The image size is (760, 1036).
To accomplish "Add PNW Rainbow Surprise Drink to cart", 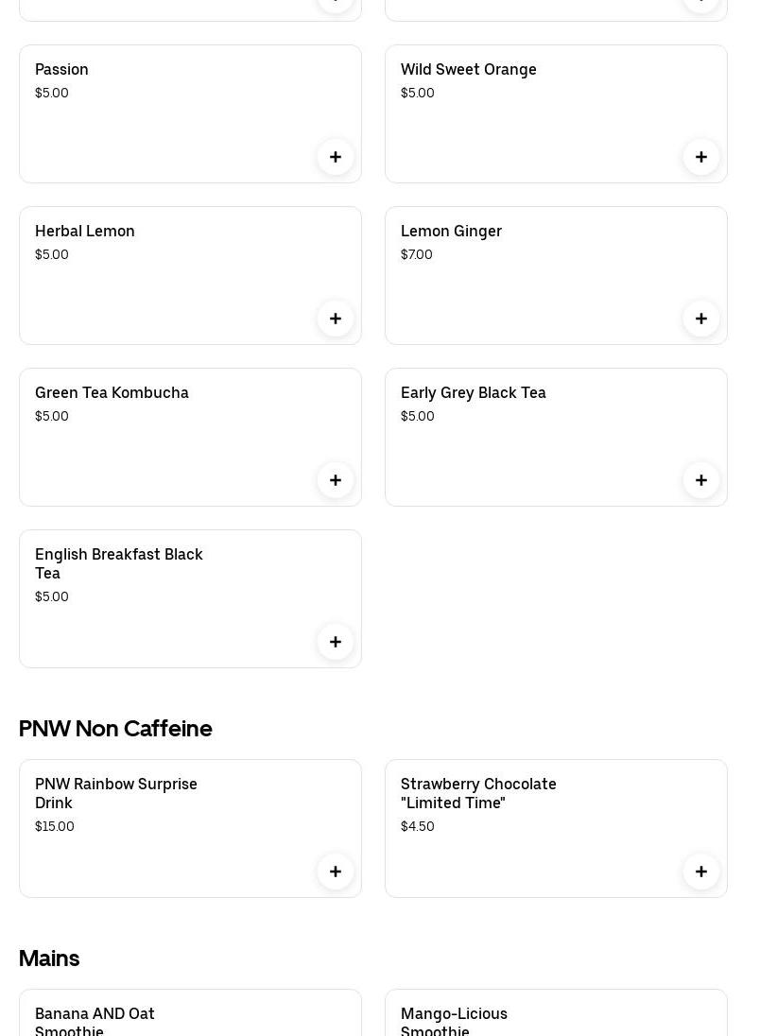I will pyautogui.click(x=336, y=872).
